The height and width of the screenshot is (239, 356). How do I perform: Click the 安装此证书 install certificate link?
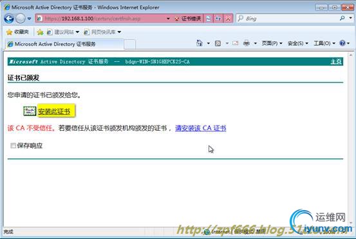pyautogui.click(x=54, y=111)
